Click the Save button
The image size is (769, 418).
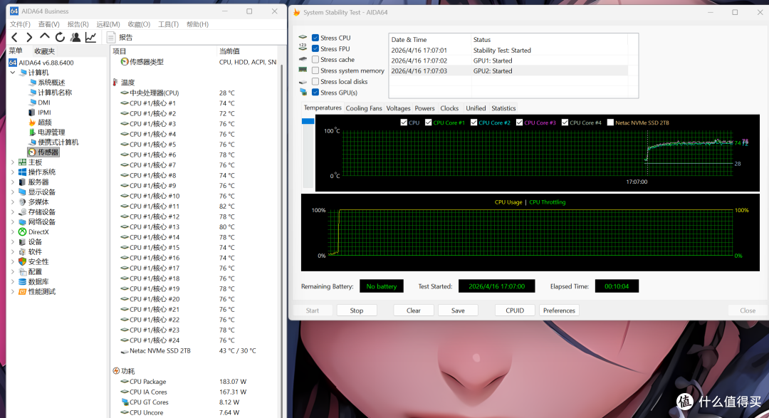[x=458, y=310]
